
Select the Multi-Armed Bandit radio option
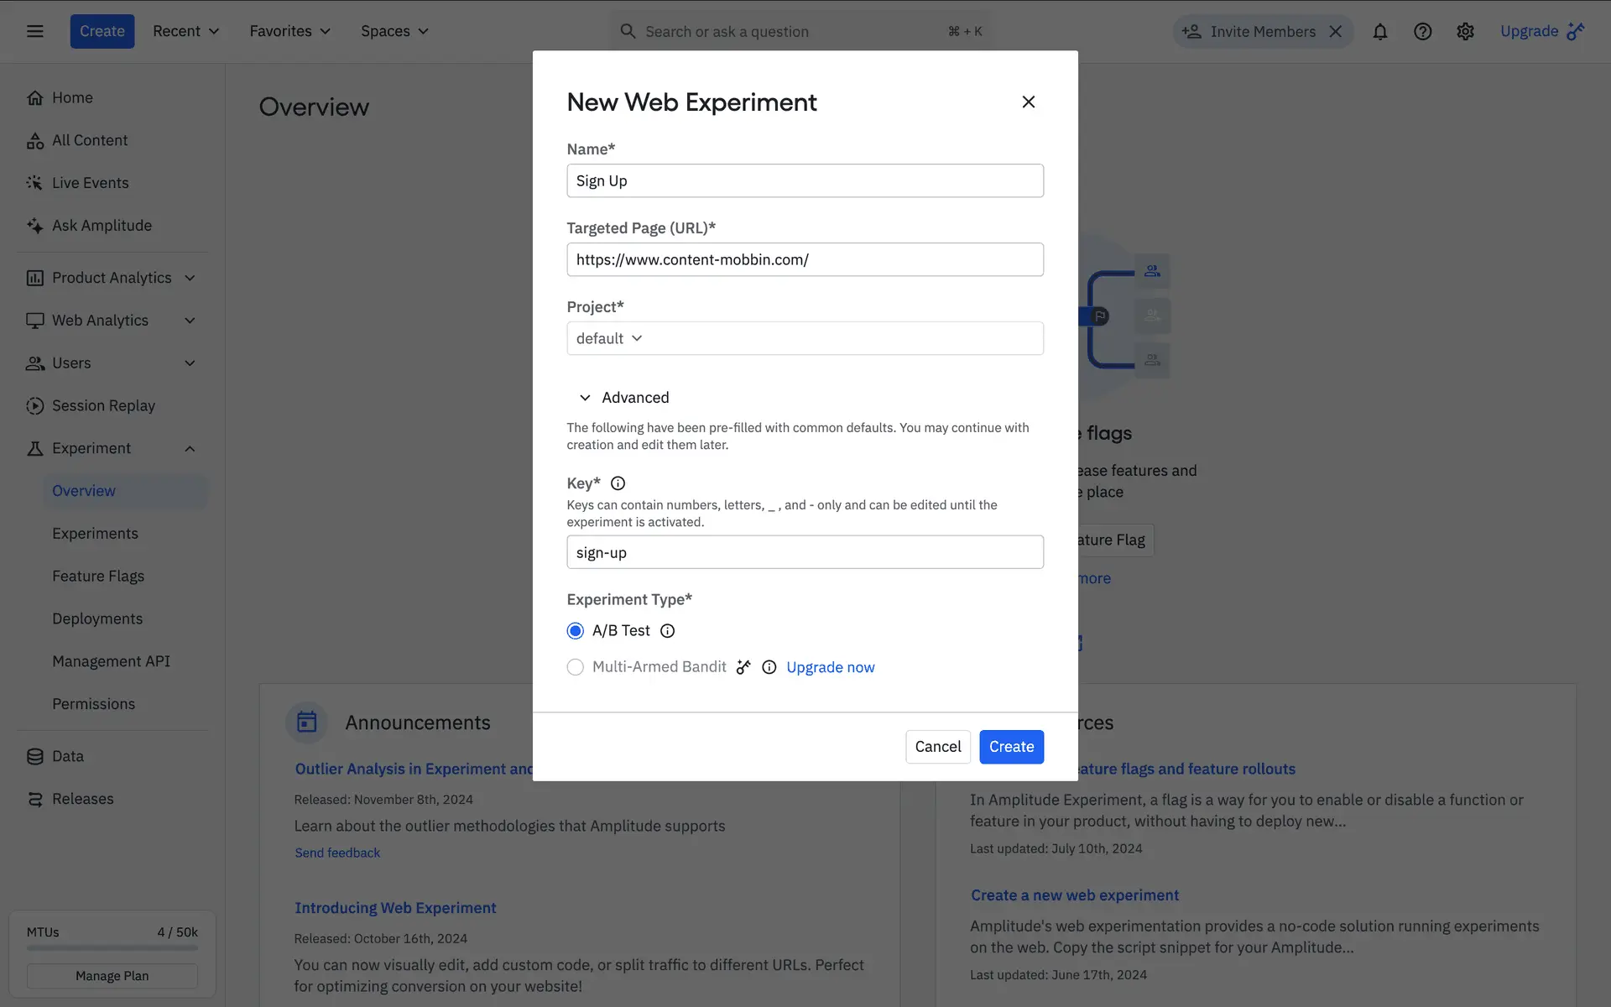(575, 667)
